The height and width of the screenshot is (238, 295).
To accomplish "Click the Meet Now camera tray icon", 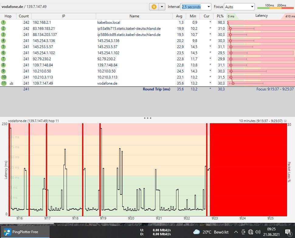I will click(x=243, y=232).
